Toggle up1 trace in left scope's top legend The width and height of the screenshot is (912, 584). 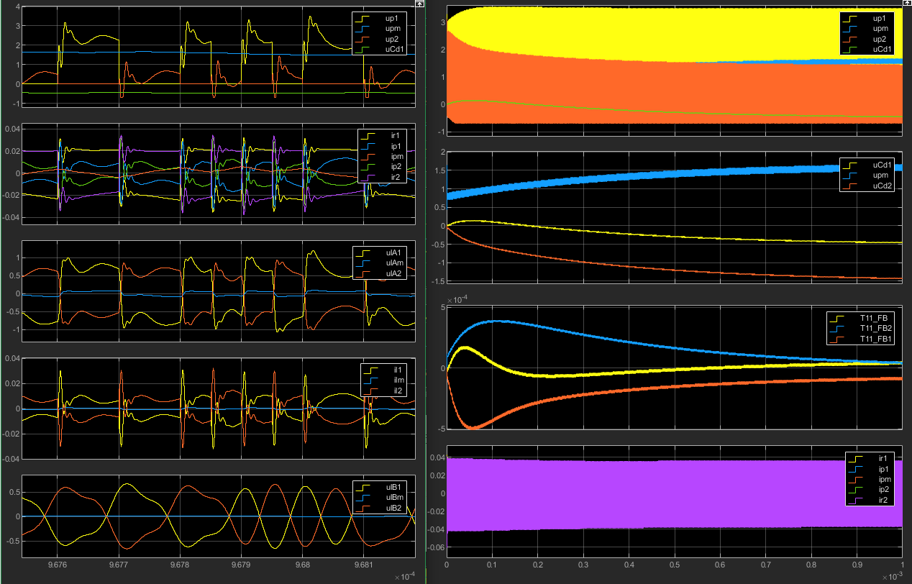[x=381, y=17]
